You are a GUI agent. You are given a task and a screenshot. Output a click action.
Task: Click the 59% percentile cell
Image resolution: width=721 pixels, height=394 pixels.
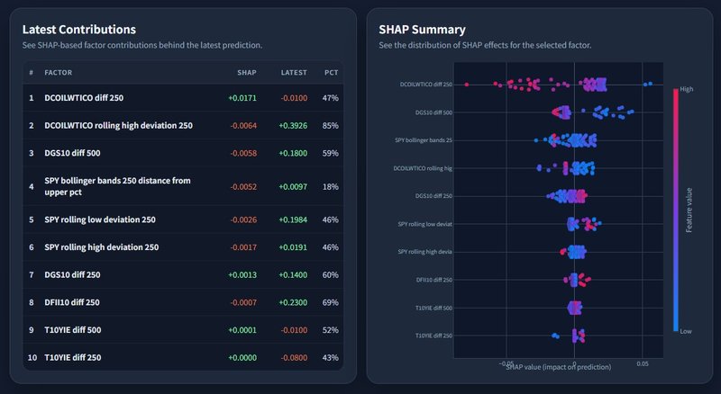(330, 153)
